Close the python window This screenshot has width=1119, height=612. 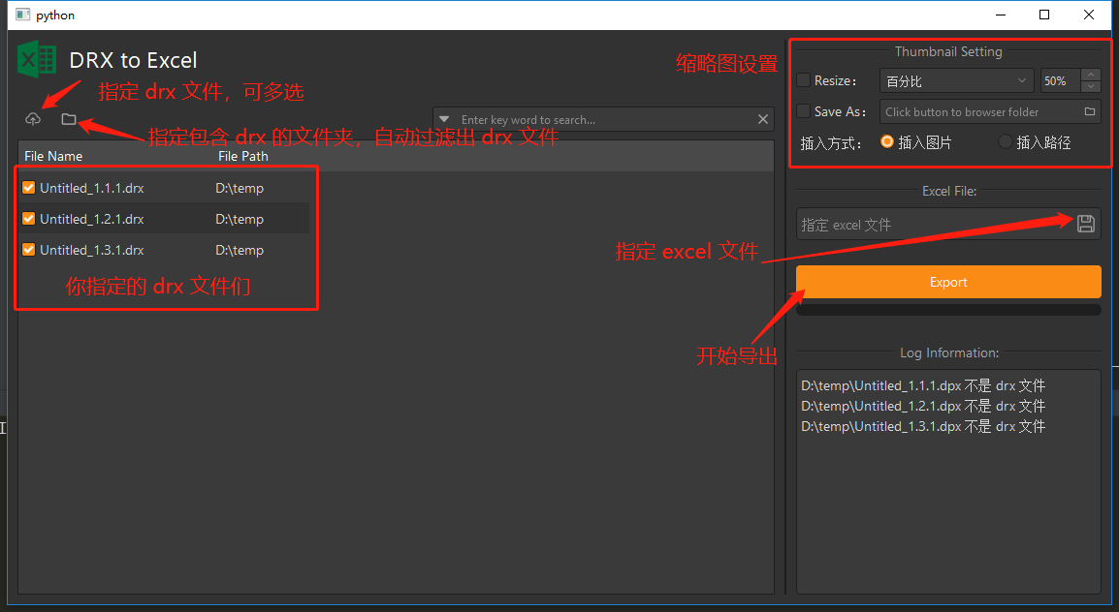pyautogui.click(x=1088, y=15)
